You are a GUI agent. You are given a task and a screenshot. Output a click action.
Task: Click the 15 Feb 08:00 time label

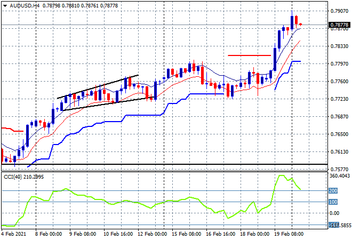(x=186, y=234)
